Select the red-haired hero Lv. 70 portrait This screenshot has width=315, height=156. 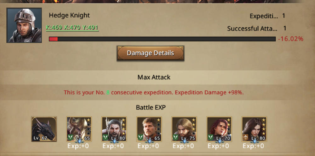point(219,129)
